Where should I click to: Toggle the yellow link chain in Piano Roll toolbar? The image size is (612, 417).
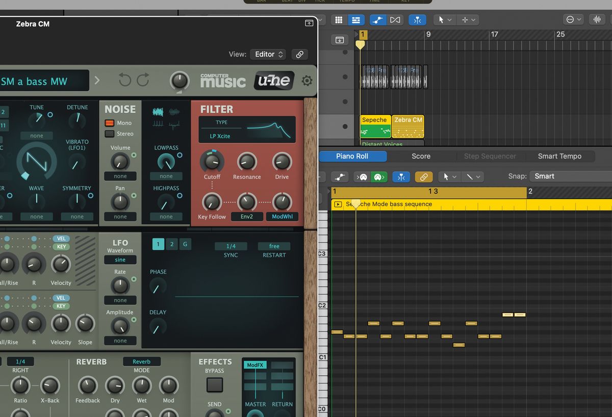pyautogui.click(x=424, y=176)
